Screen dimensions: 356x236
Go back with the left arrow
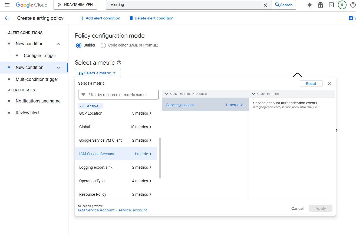pyautogui.click(x=7, y=18)
